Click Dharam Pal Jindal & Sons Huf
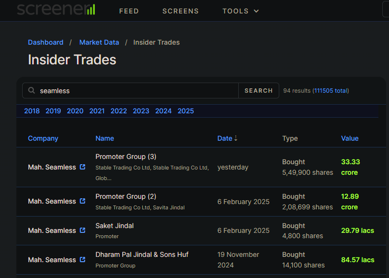 coord(142,254)
